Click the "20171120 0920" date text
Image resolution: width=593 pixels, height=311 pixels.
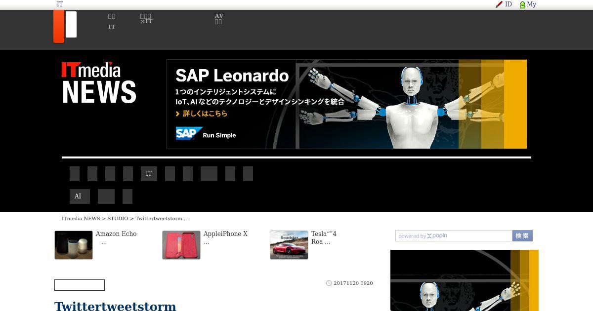[x=353, y=283]
